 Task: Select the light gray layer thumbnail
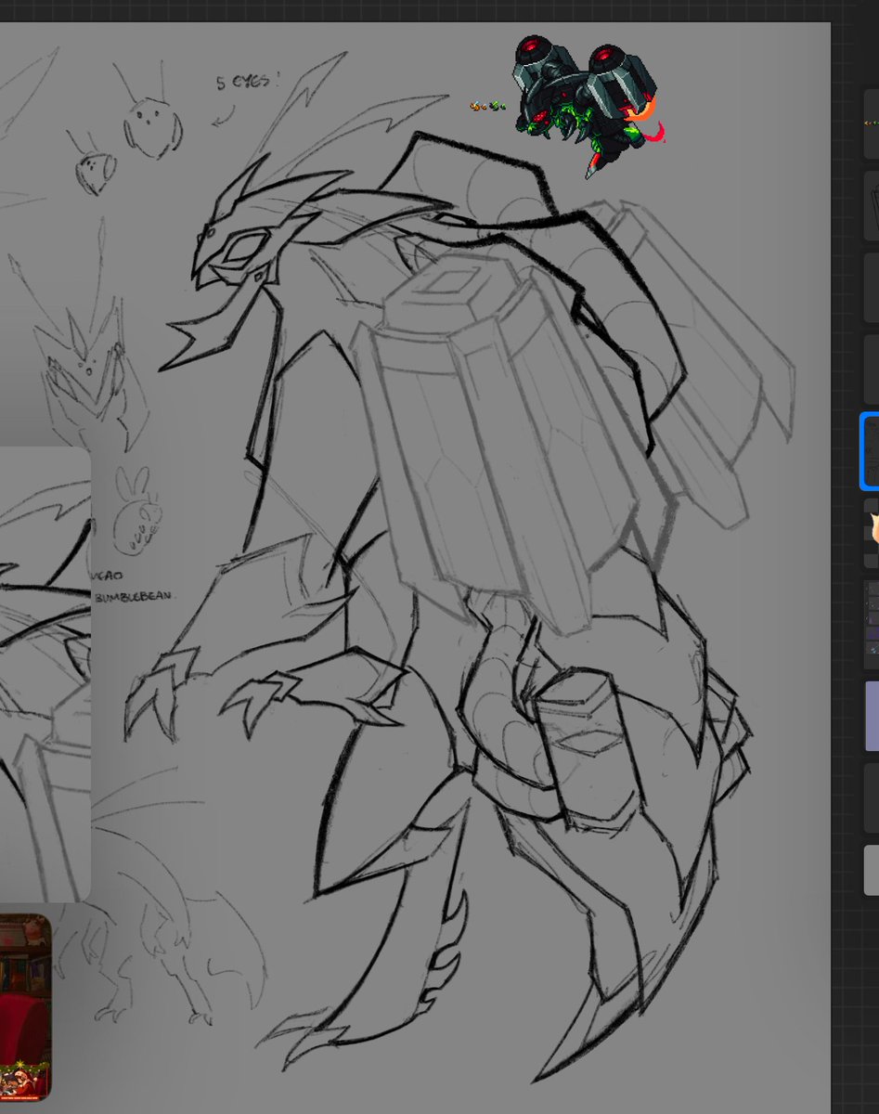coord(872,870)
